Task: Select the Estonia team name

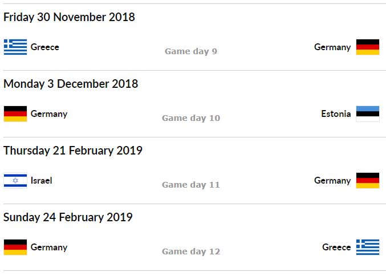Action: 336,113
